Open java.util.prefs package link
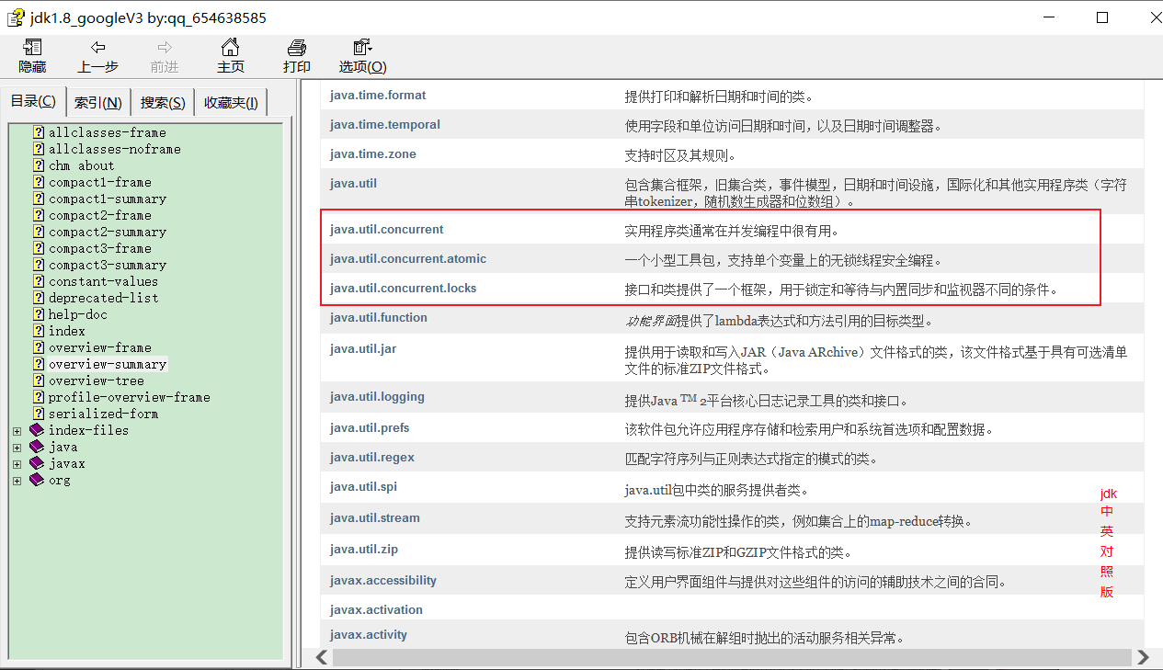Viewport: 1163px width, 670px height. [370, 427]
